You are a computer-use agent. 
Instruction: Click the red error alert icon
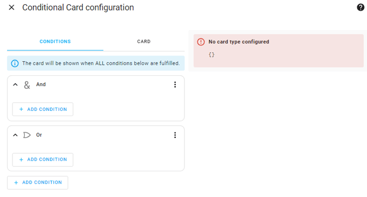click(201, 42)
